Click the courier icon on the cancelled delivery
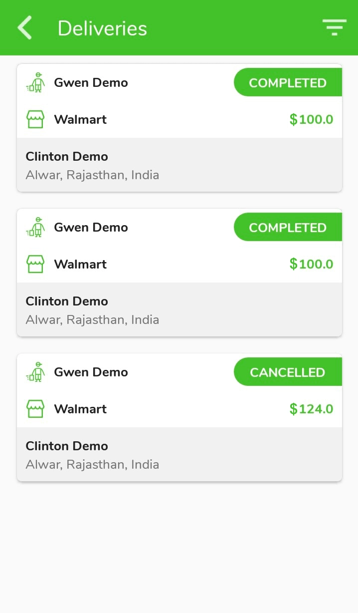The image size is (358, 613). (x=35, y=371)
